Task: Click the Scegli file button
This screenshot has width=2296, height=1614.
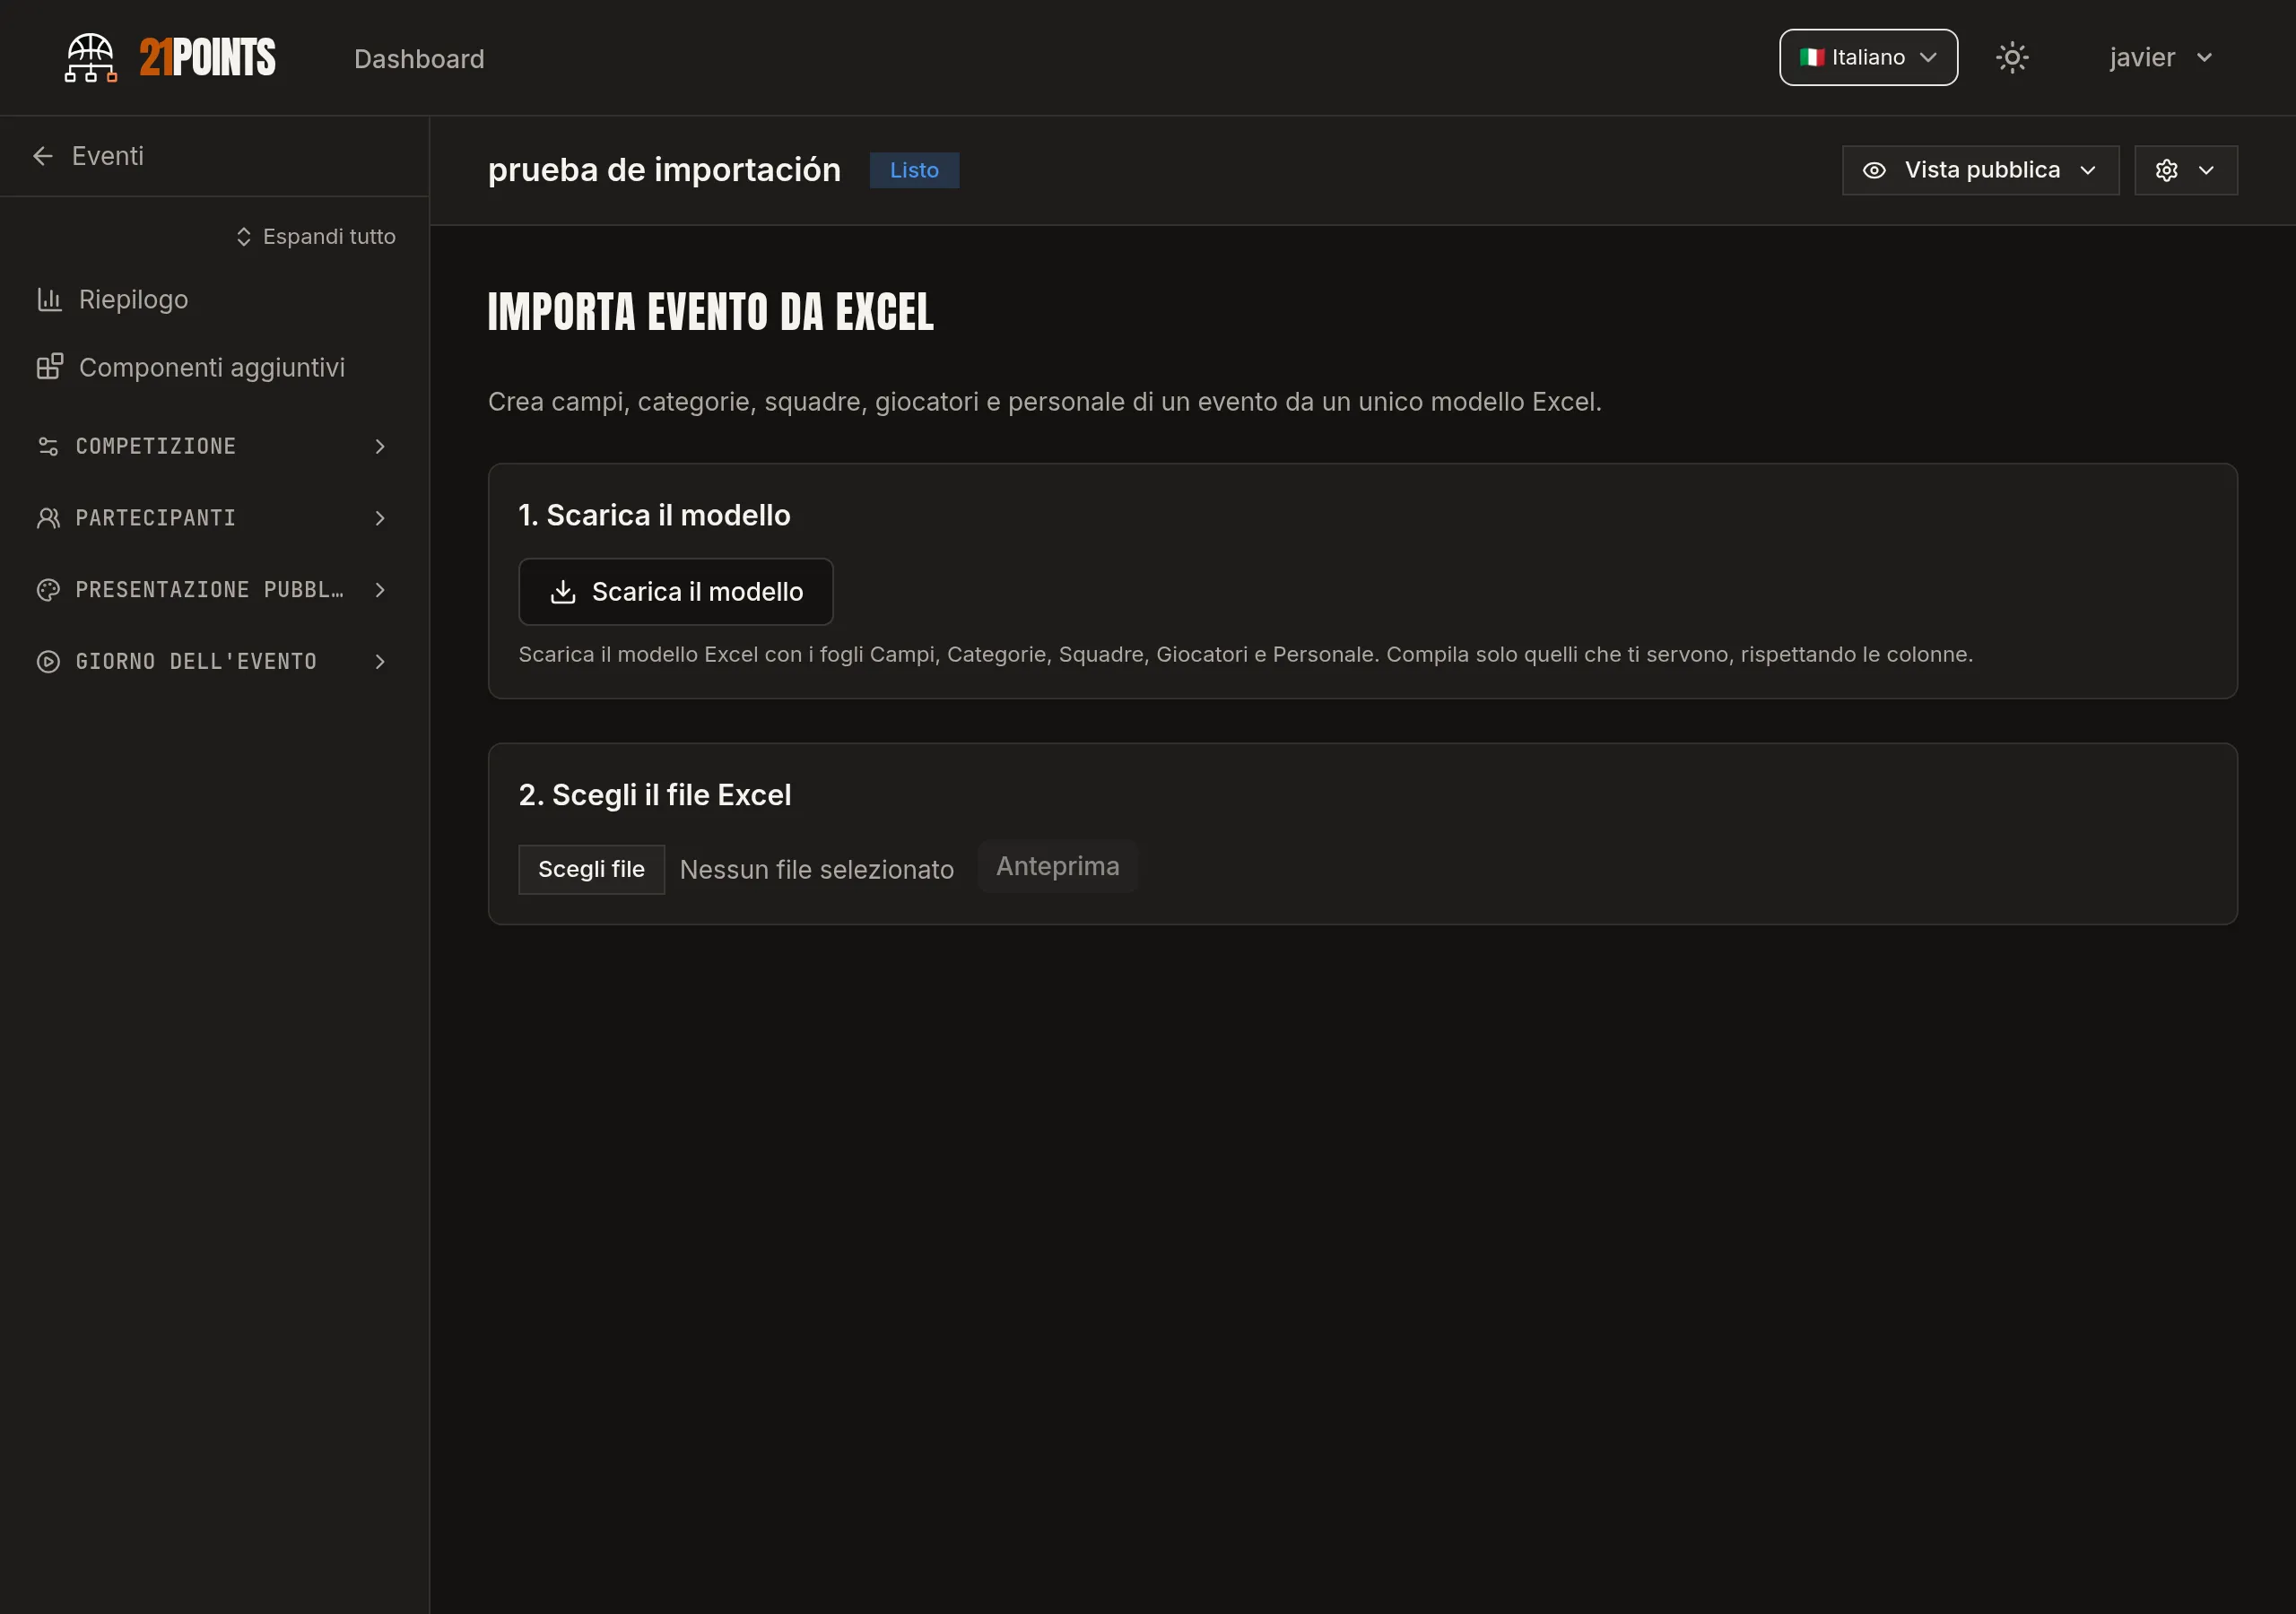Action: click(591, 869)
